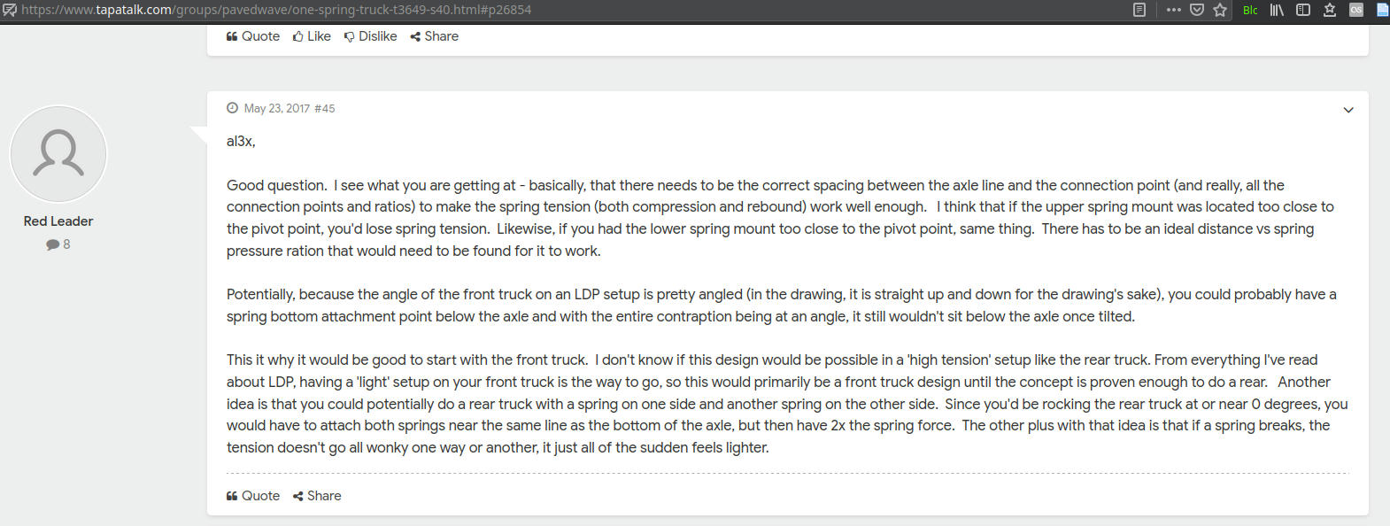Expand post #45 options chevron

pyautogui.click(x=1348, y=110)
